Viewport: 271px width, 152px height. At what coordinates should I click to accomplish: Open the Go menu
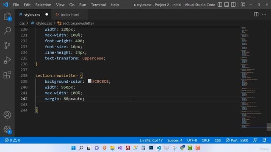click(x=72, y=5)
